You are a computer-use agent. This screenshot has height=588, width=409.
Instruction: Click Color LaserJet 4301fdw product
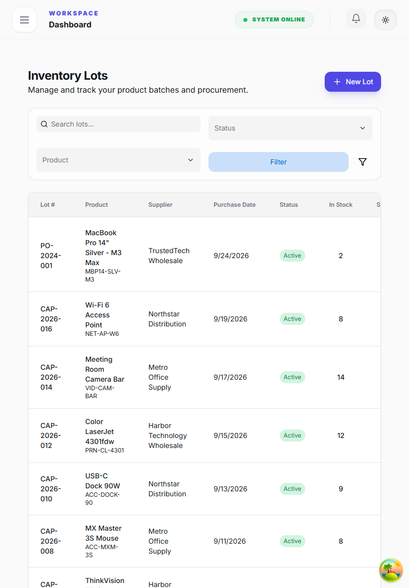coord(100,432)
